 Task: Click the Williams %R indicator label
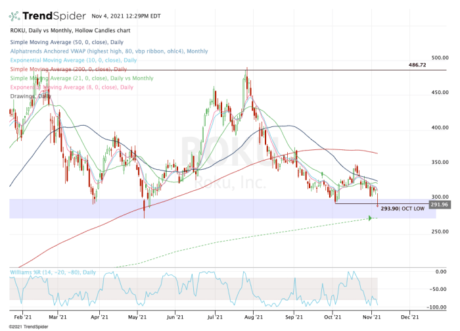53,272
